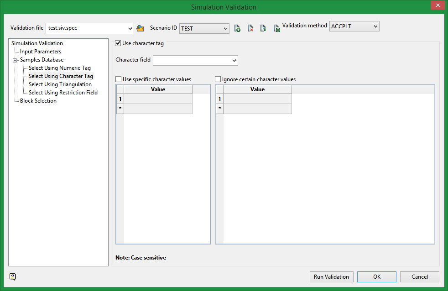Image resolution: width=448 pixels, height=291 pixels.
Task: Open Block Selection in the tree
Action: pos(38,101)
